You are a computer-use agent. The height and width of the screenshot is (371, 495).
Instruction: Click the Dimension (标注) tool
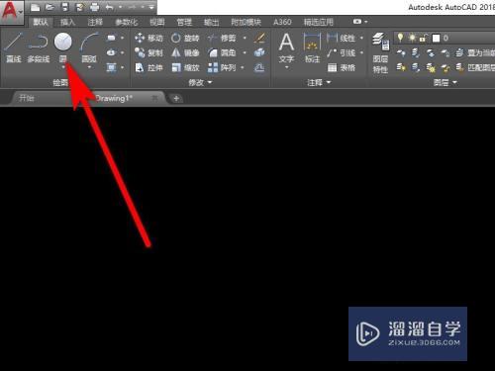(x=312, y=47)
